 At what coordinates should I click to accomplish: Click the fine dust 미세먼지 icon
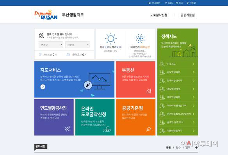pos(140,39)
